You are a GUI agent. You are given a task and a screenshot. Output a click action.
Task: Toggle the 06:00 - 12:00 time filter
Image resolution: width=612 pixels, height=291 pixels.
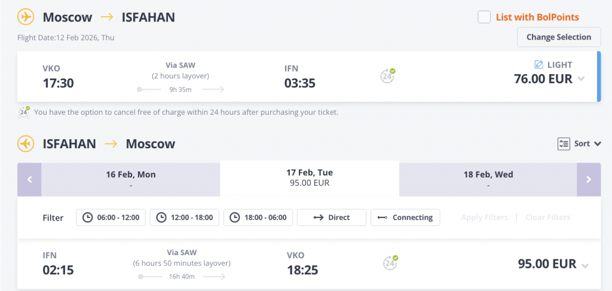coord(111,218)
